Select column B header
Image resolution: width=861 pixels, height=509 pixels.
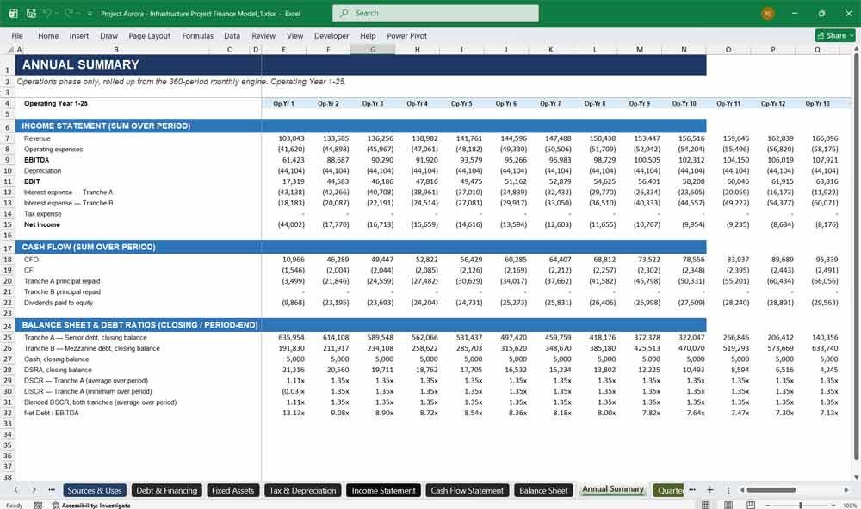pyautogui.click(x=116, y=49)
